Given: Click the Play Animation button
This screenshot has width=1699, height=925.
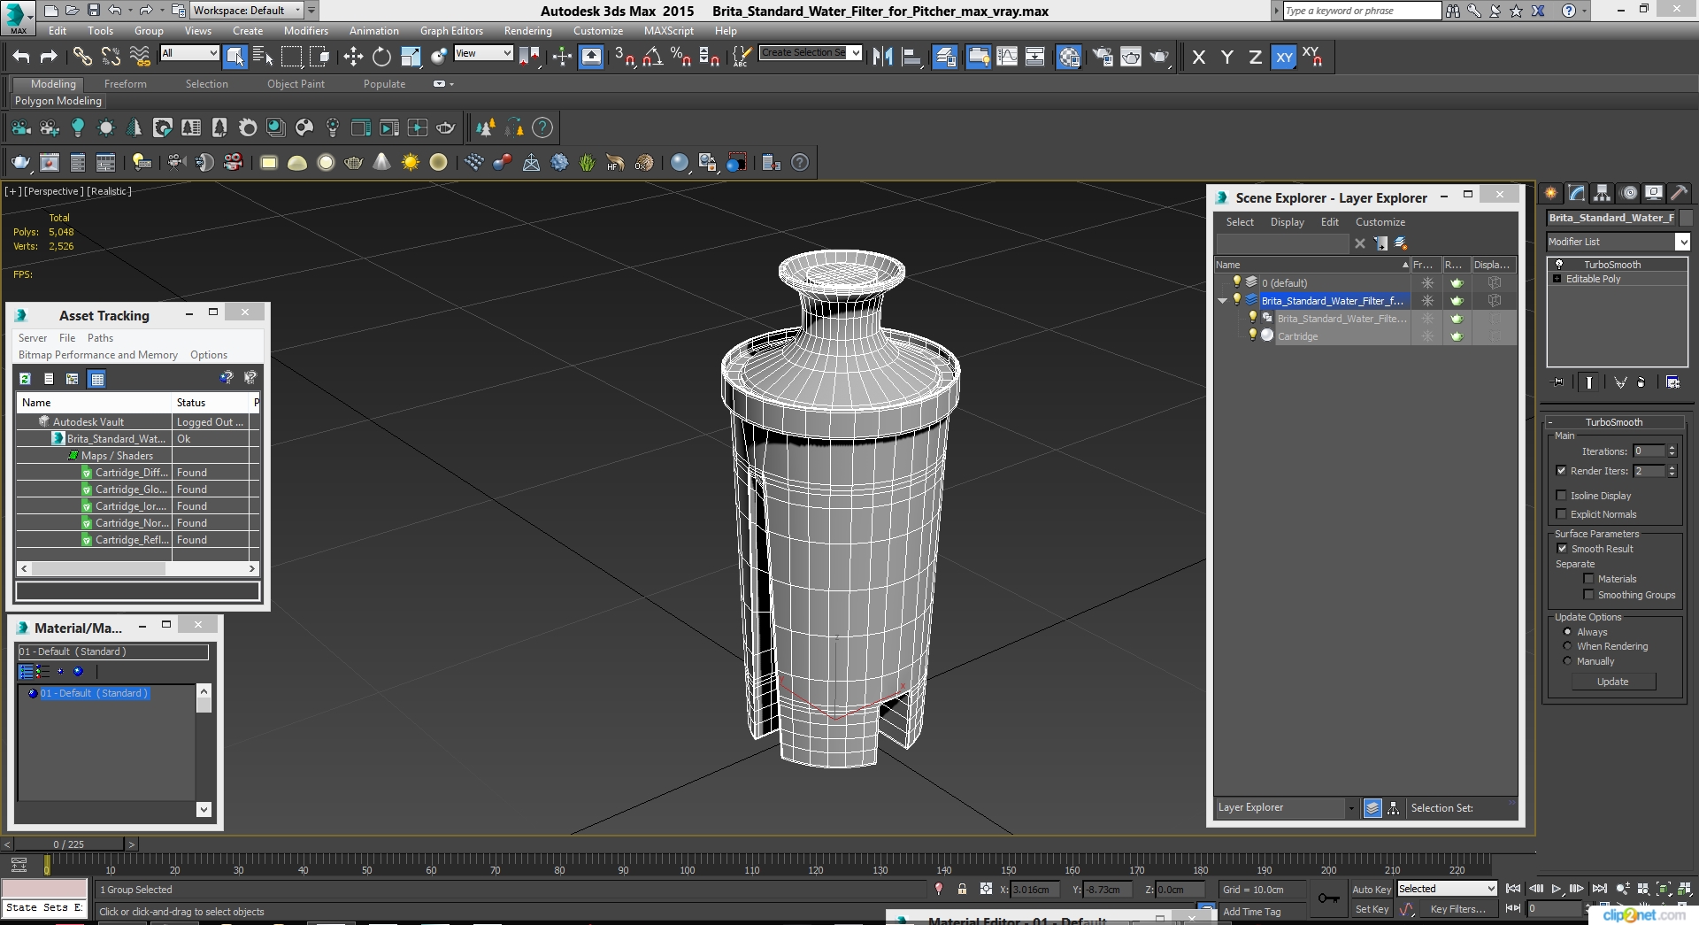Looking at the screenshot, I should (1556, 889).
